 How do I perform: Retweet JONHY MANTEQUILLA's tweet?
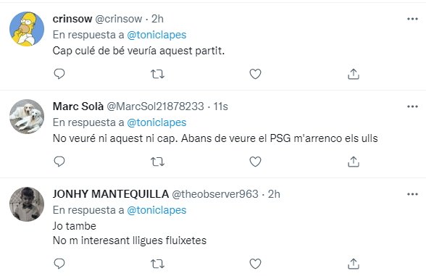[x=158, y=264]
